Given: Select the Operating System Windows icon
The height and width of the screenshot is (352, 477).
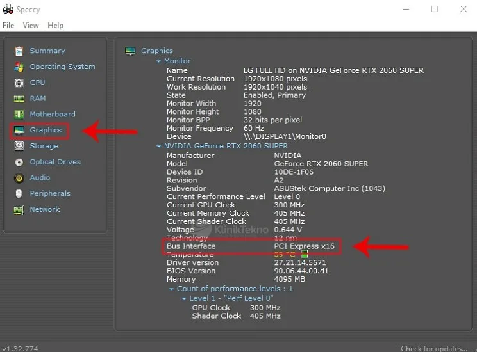Looking at the screenshot, I should coord(19,67).
